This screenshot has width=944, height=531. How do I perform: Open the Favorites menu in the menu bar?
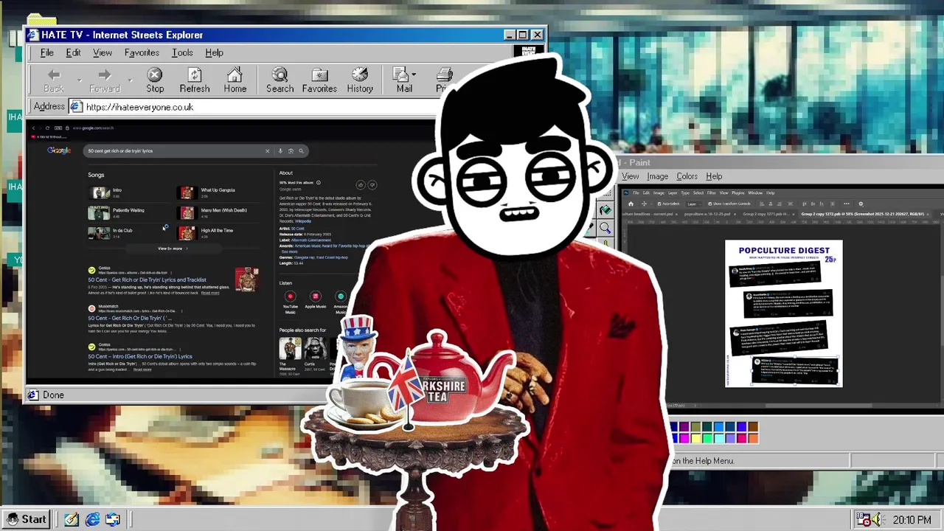142,52
